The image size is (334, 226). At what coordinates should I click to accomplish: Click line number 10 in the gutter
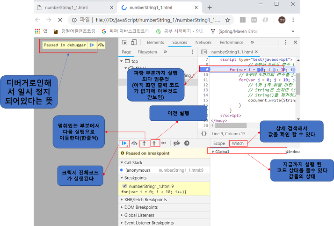205,75
